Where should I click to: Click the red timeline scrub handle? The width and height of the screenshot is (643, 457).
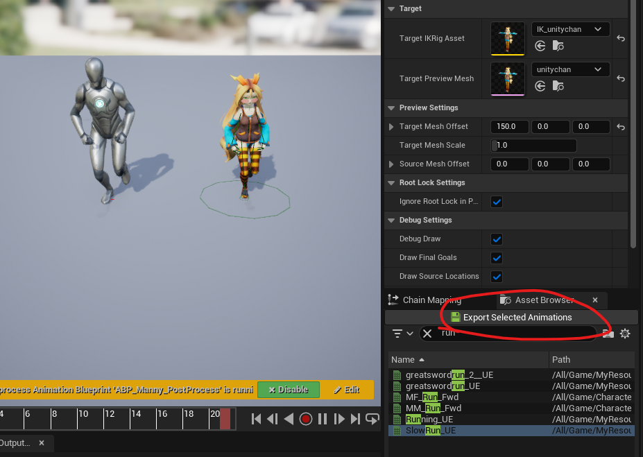pyautogui.click(x=225, y=418)
